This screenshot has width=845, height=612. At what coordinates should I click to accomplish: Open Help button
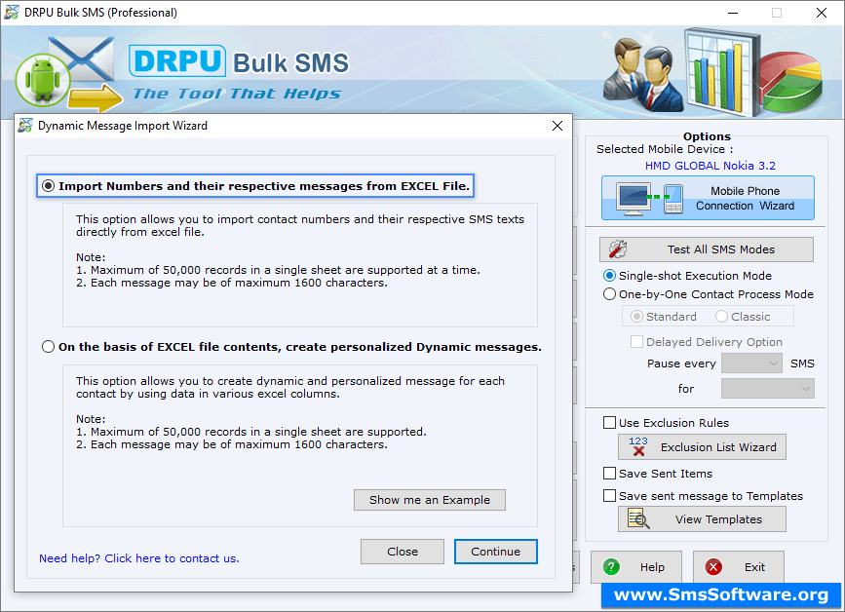636,567
